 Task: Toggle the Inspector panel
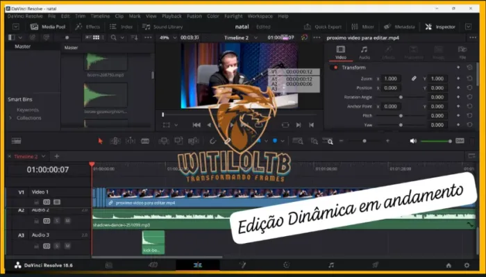click(440, 27)
